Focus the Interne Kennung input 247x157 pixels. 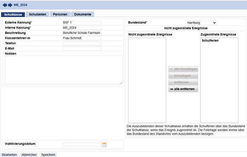82,28
